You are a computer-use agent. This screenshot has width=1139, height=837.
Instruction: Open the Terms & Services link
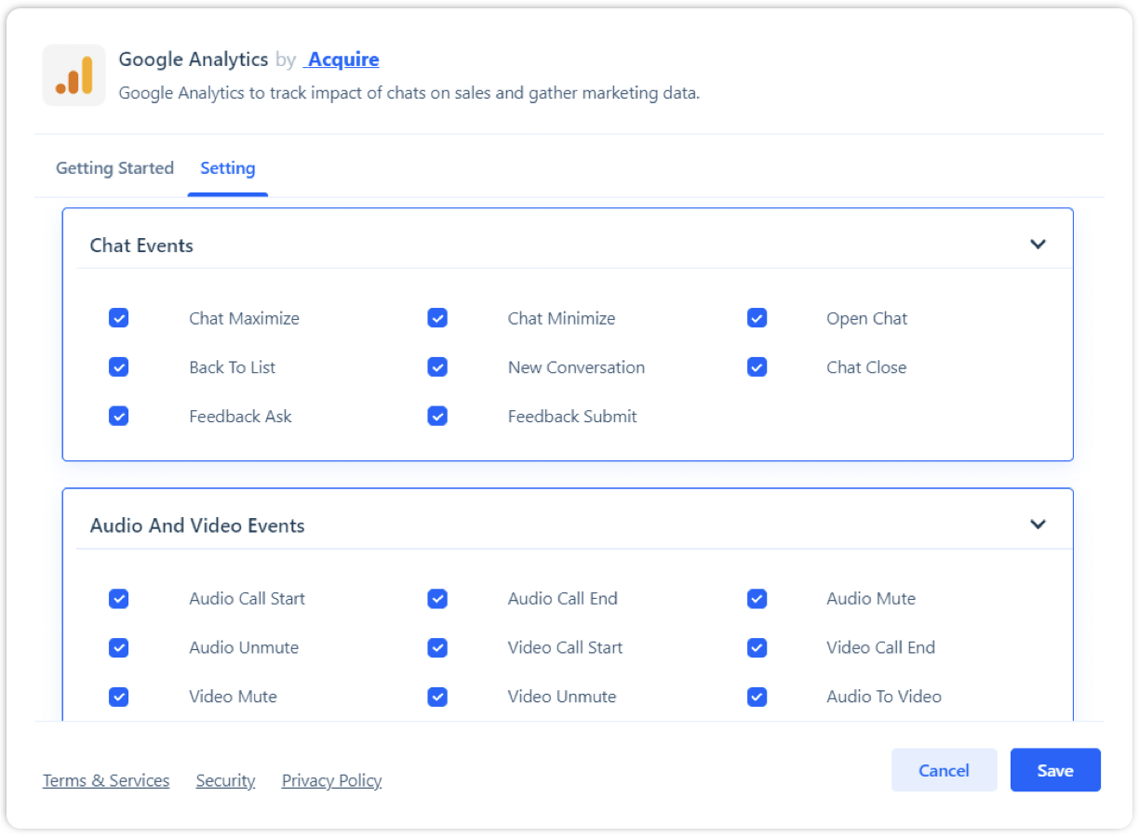tap(106, 780)
